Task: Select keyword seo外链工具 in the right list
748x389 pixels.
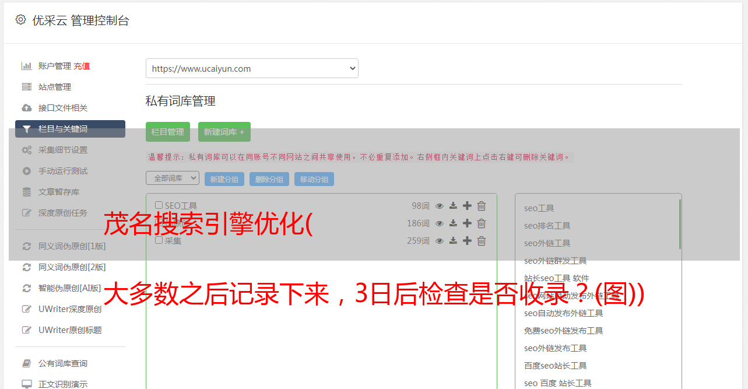Action: (547, 243)
